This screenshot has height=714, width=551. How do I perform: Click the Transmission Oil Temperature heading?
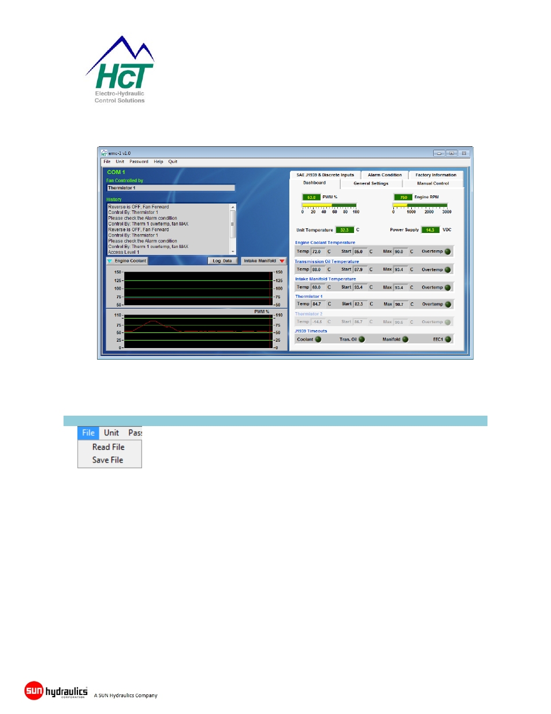click(327, 261)
